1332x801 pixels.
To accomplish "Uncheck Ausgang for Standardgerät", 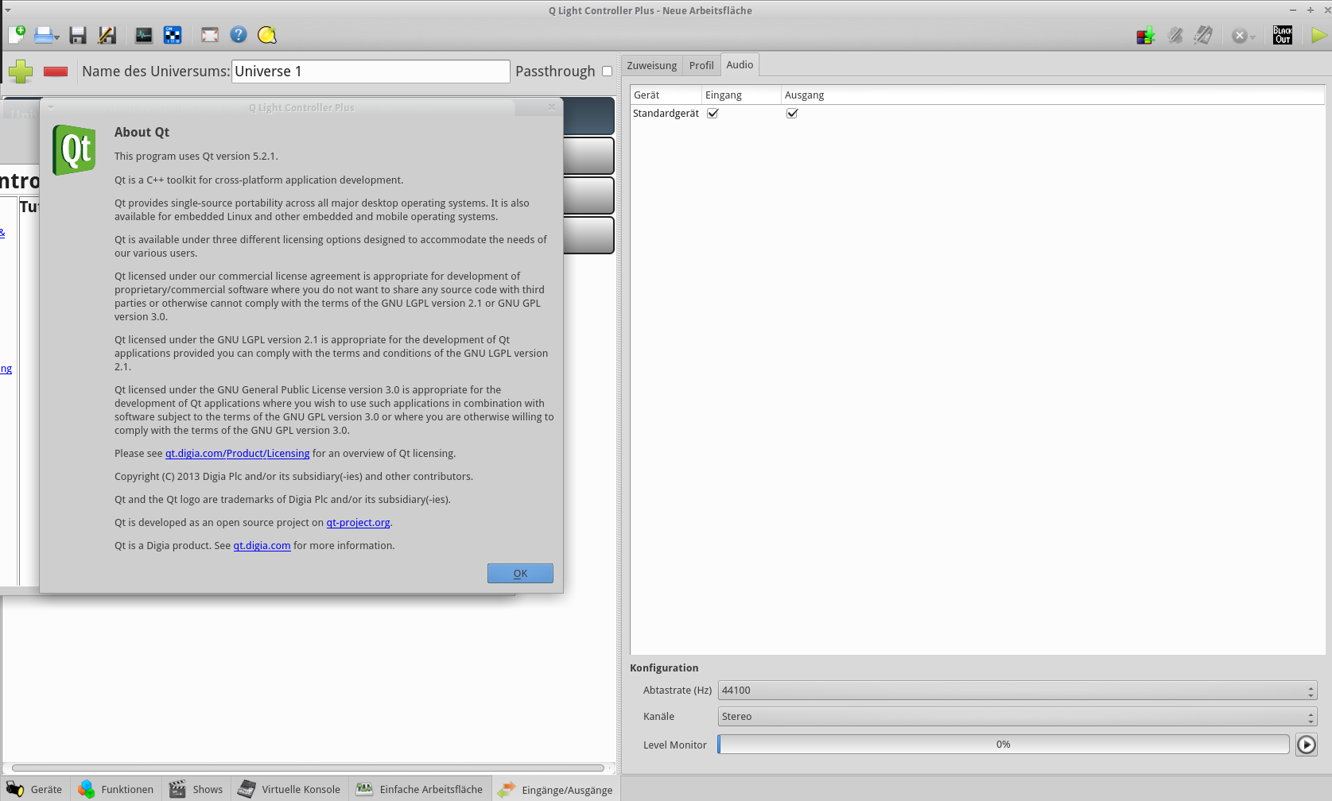I will (792, 114).
